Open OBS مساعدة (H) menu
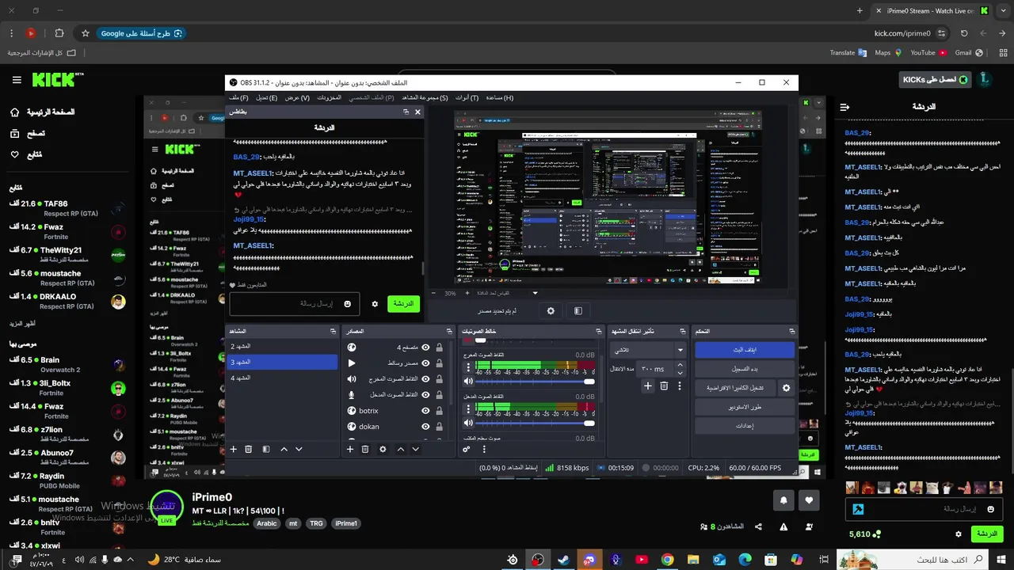The image size is (1014, 570). click(500, 97)
